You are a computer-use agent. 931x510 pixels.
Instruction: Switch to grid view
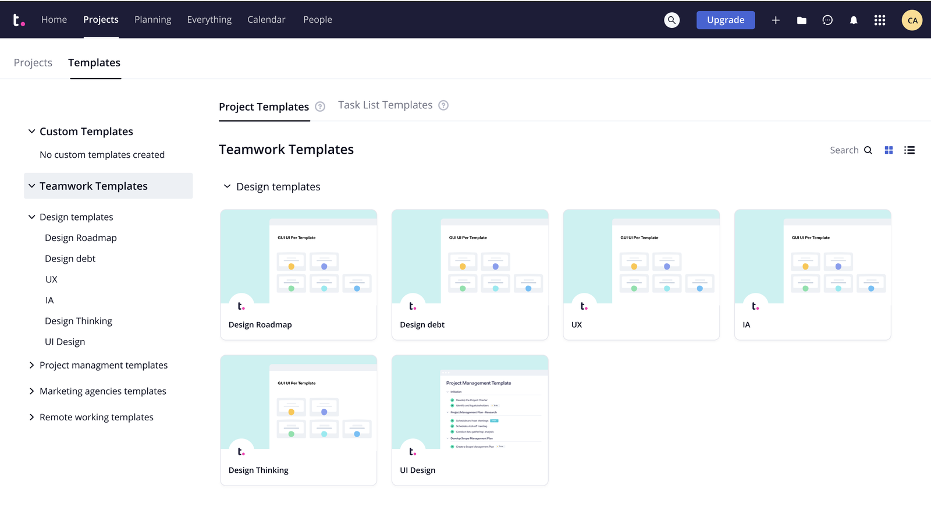[x=889, y=150]
